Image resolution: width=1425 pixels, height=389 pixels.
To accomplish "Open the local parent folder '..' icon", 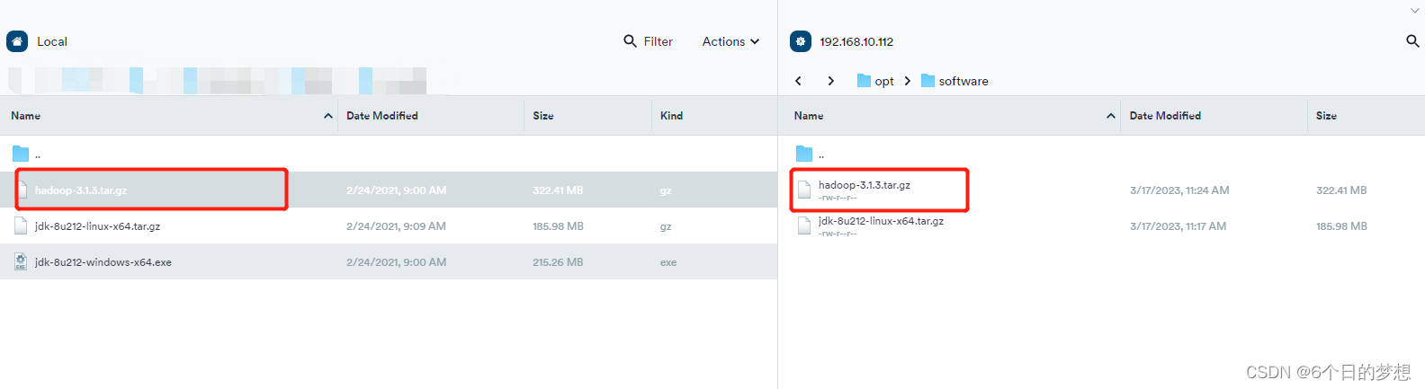I will 21,154.
